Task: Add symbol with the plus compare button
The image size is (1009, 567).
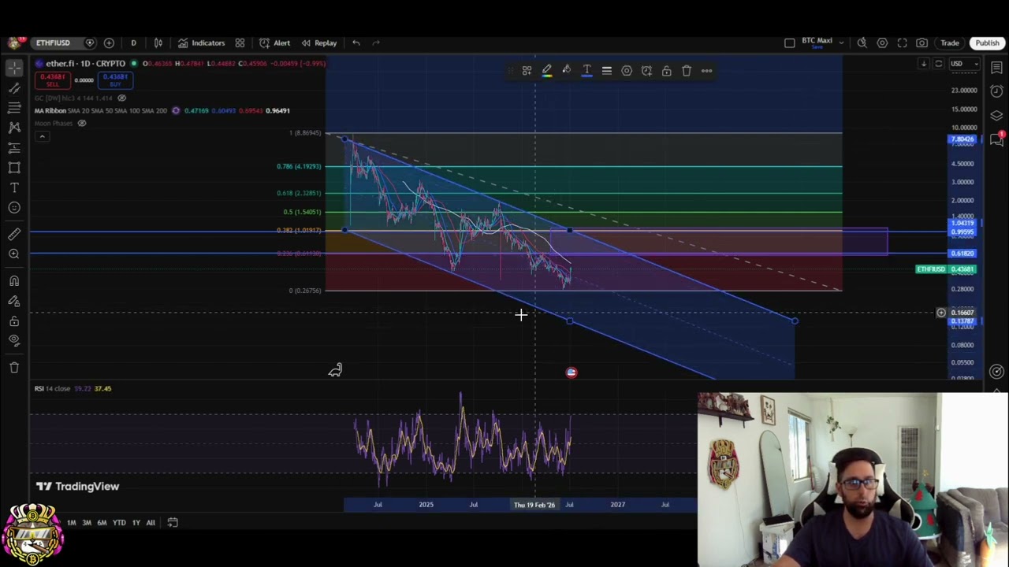Action: pos(109,43)
